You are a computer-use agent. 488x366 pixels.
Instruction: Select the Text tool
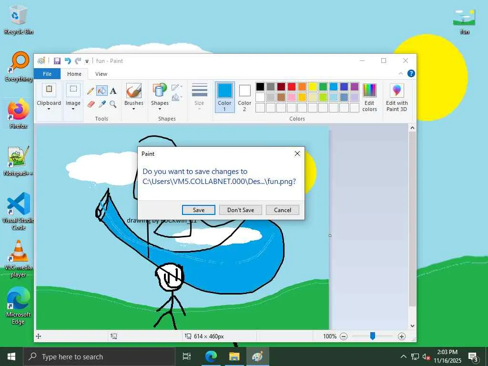click(x=113, y=91)
